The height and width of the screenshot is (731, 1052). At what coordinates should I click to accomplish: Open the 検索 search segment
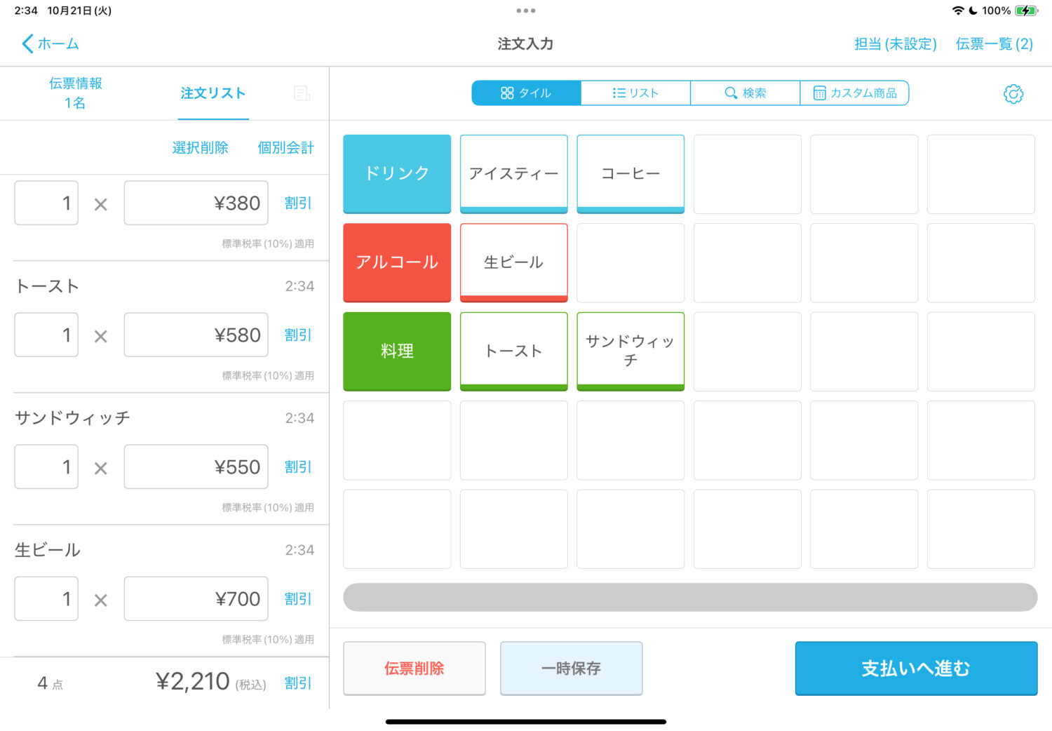(x=745, y=93)
